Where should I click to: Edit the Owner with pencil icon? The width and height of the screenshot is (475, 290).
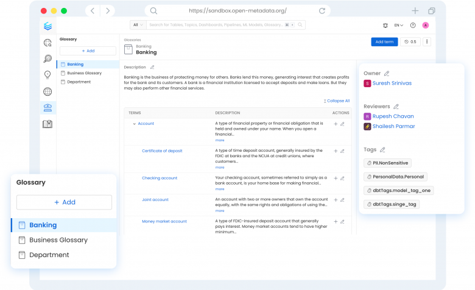387,73
